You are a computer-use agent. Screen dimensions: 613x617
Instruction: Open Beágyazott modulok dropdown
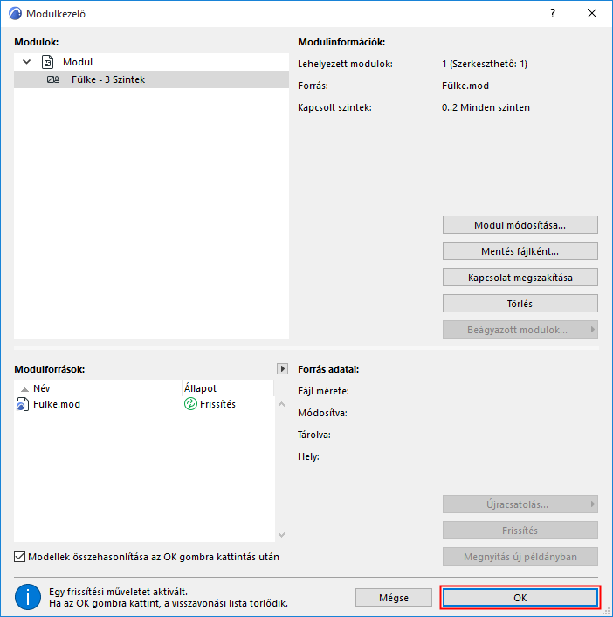coord(520,330)
